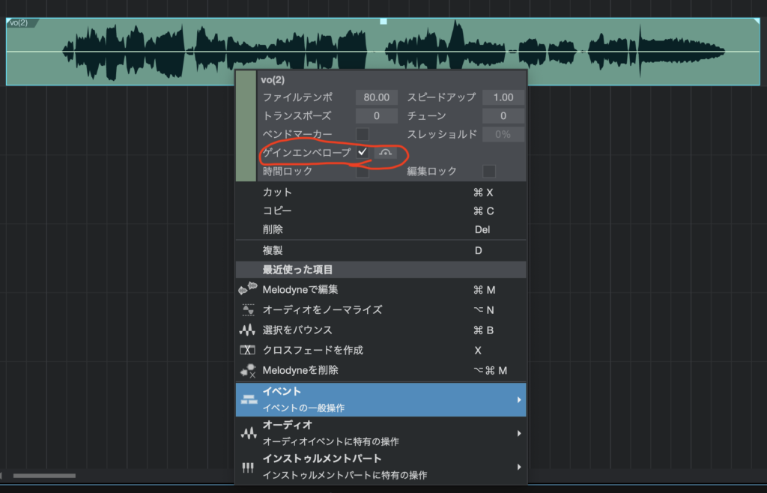Click the オーディオ category waveform icon
The image size is (767, 493).
pos(249,434)
